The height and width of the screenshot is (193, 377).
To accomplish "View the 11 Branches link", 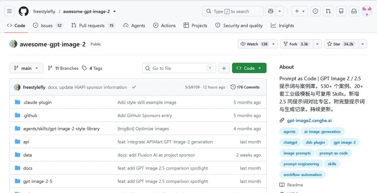I will [x=63, y=68].
